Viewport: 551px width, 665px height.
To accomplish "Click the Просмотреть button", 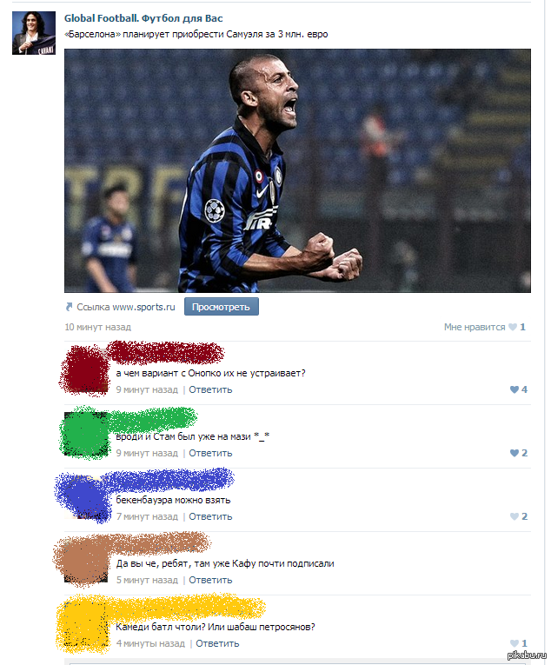I will (x=221, y=307).
